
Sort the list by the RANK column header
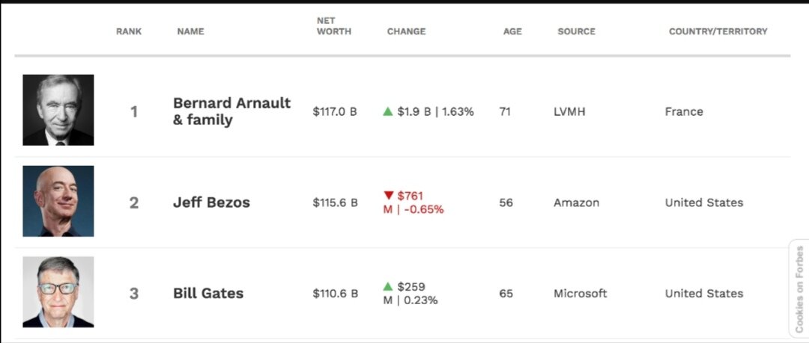pos(129,31)
